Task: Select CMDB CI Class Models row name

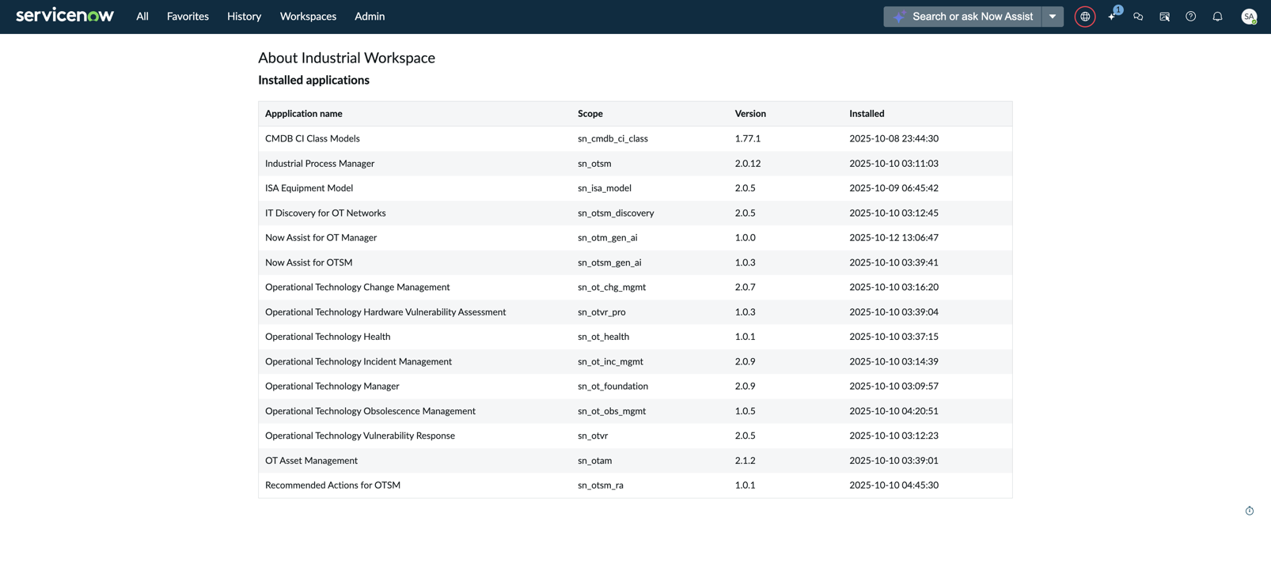Action: (313, 138)
